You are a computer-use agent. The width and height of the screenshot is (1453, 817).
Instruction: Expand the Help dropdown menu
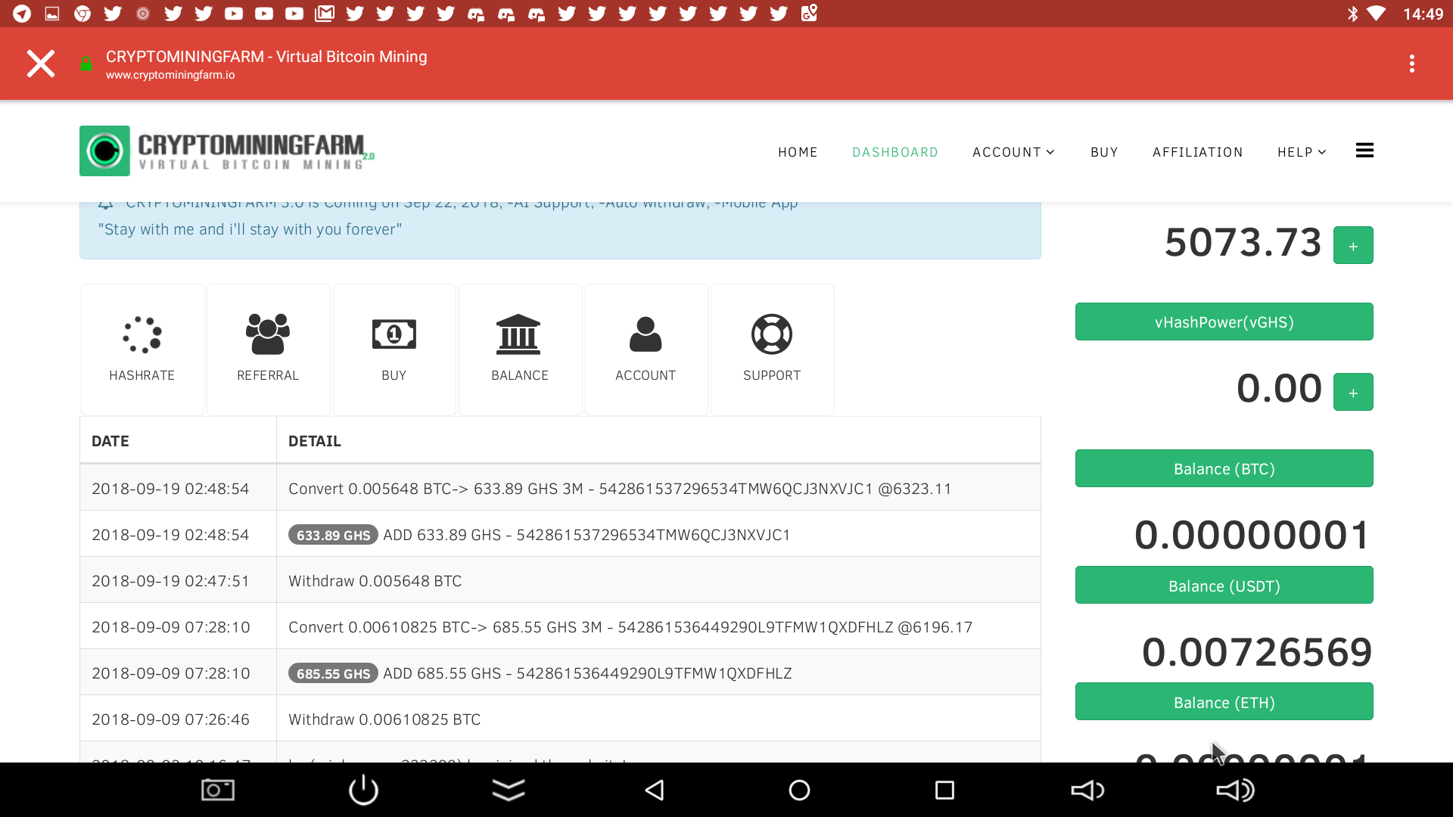[x=1302, y=152]
